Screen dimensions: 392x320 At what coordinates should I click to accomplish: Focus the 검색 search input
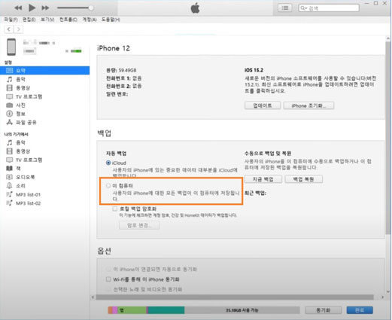(x=329, y=8)
